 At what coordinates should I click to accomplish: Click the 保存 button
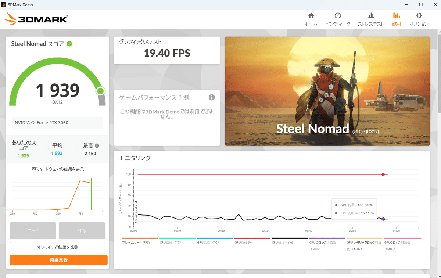[x=82, y=231]
